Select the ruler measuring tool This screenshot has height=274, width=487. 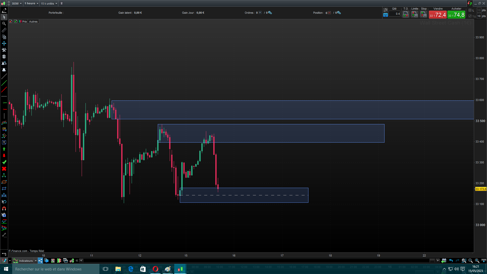(x=4, y=30)
